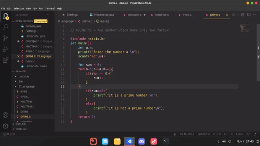The height and width of the screenshot is (146, 260).
Task: Open the terminal from the dock
Action: pyautogui.click(x=166, y=141)
